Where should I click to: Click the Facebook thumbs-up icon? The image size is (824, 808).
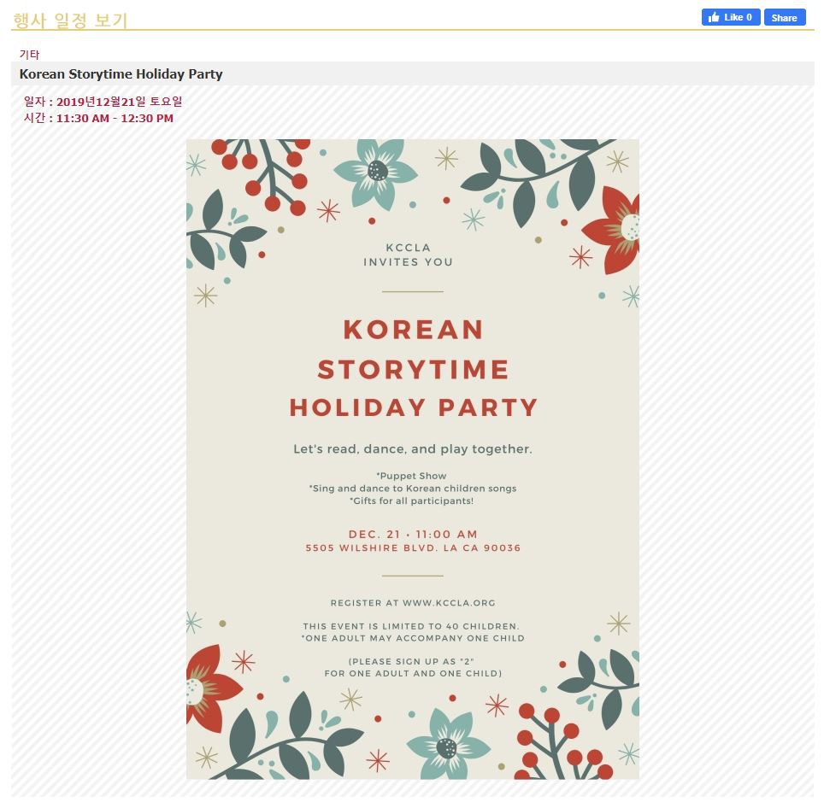(714, 17)
